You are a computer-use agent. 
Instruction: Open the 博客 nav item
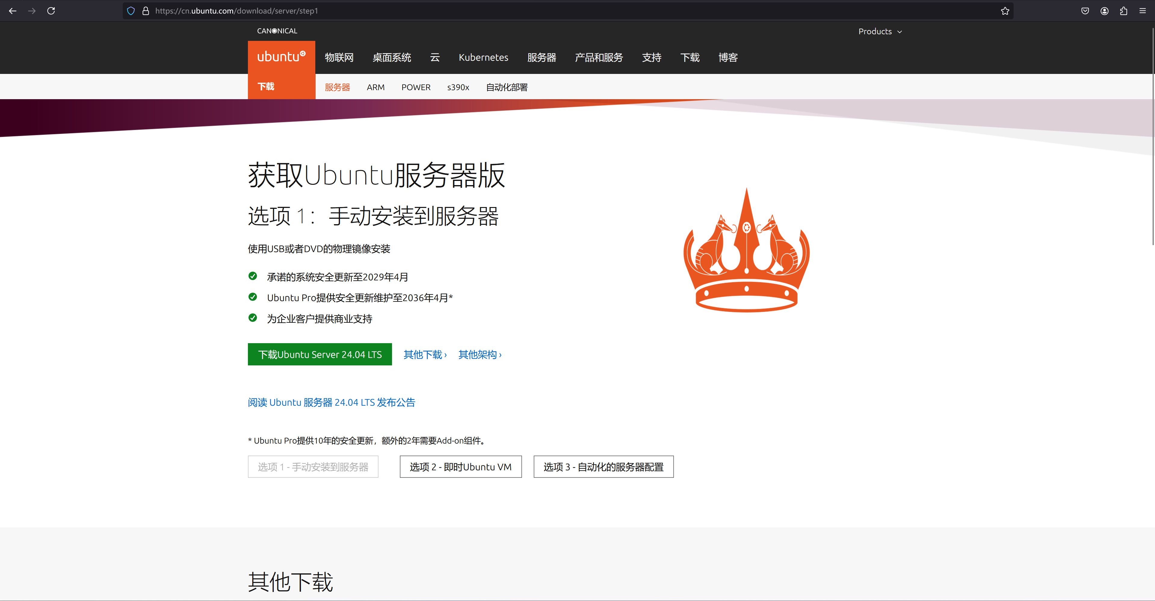tap(728, 57)
